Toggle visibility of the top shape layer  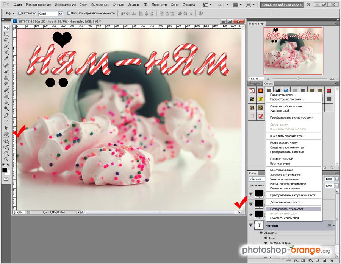[x=251, y=194]
